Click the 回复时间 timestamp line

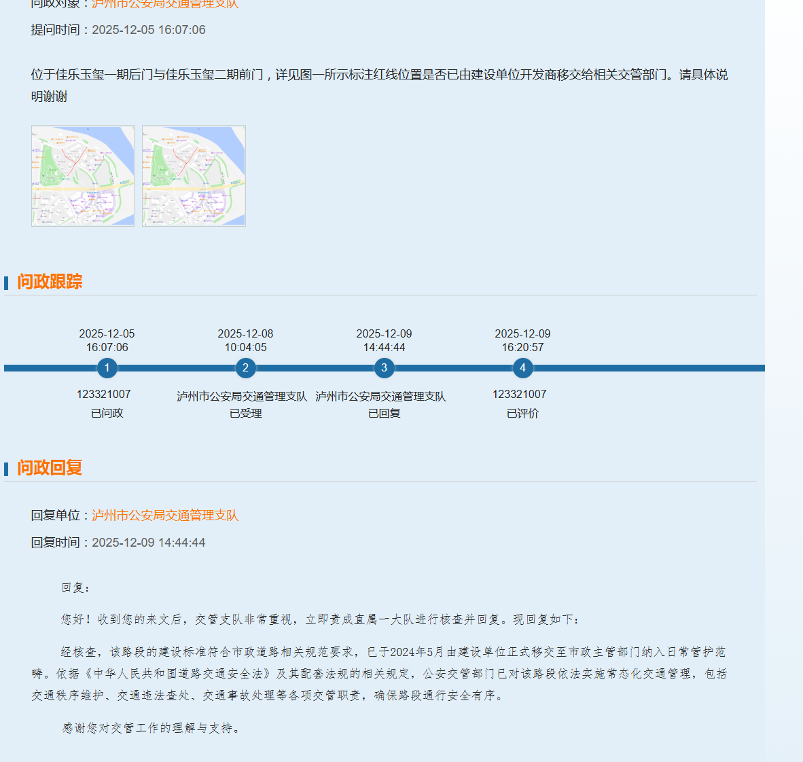pos(118,543)
